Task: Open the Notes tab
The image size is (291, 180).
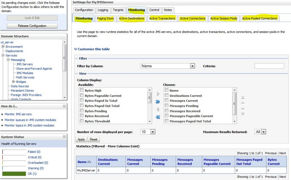Action: tap(168, 10)
